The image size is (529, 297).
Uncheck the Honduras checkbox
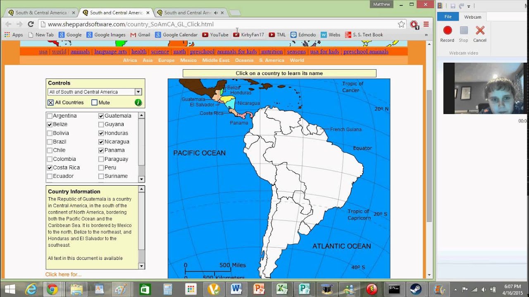point(101,133)
